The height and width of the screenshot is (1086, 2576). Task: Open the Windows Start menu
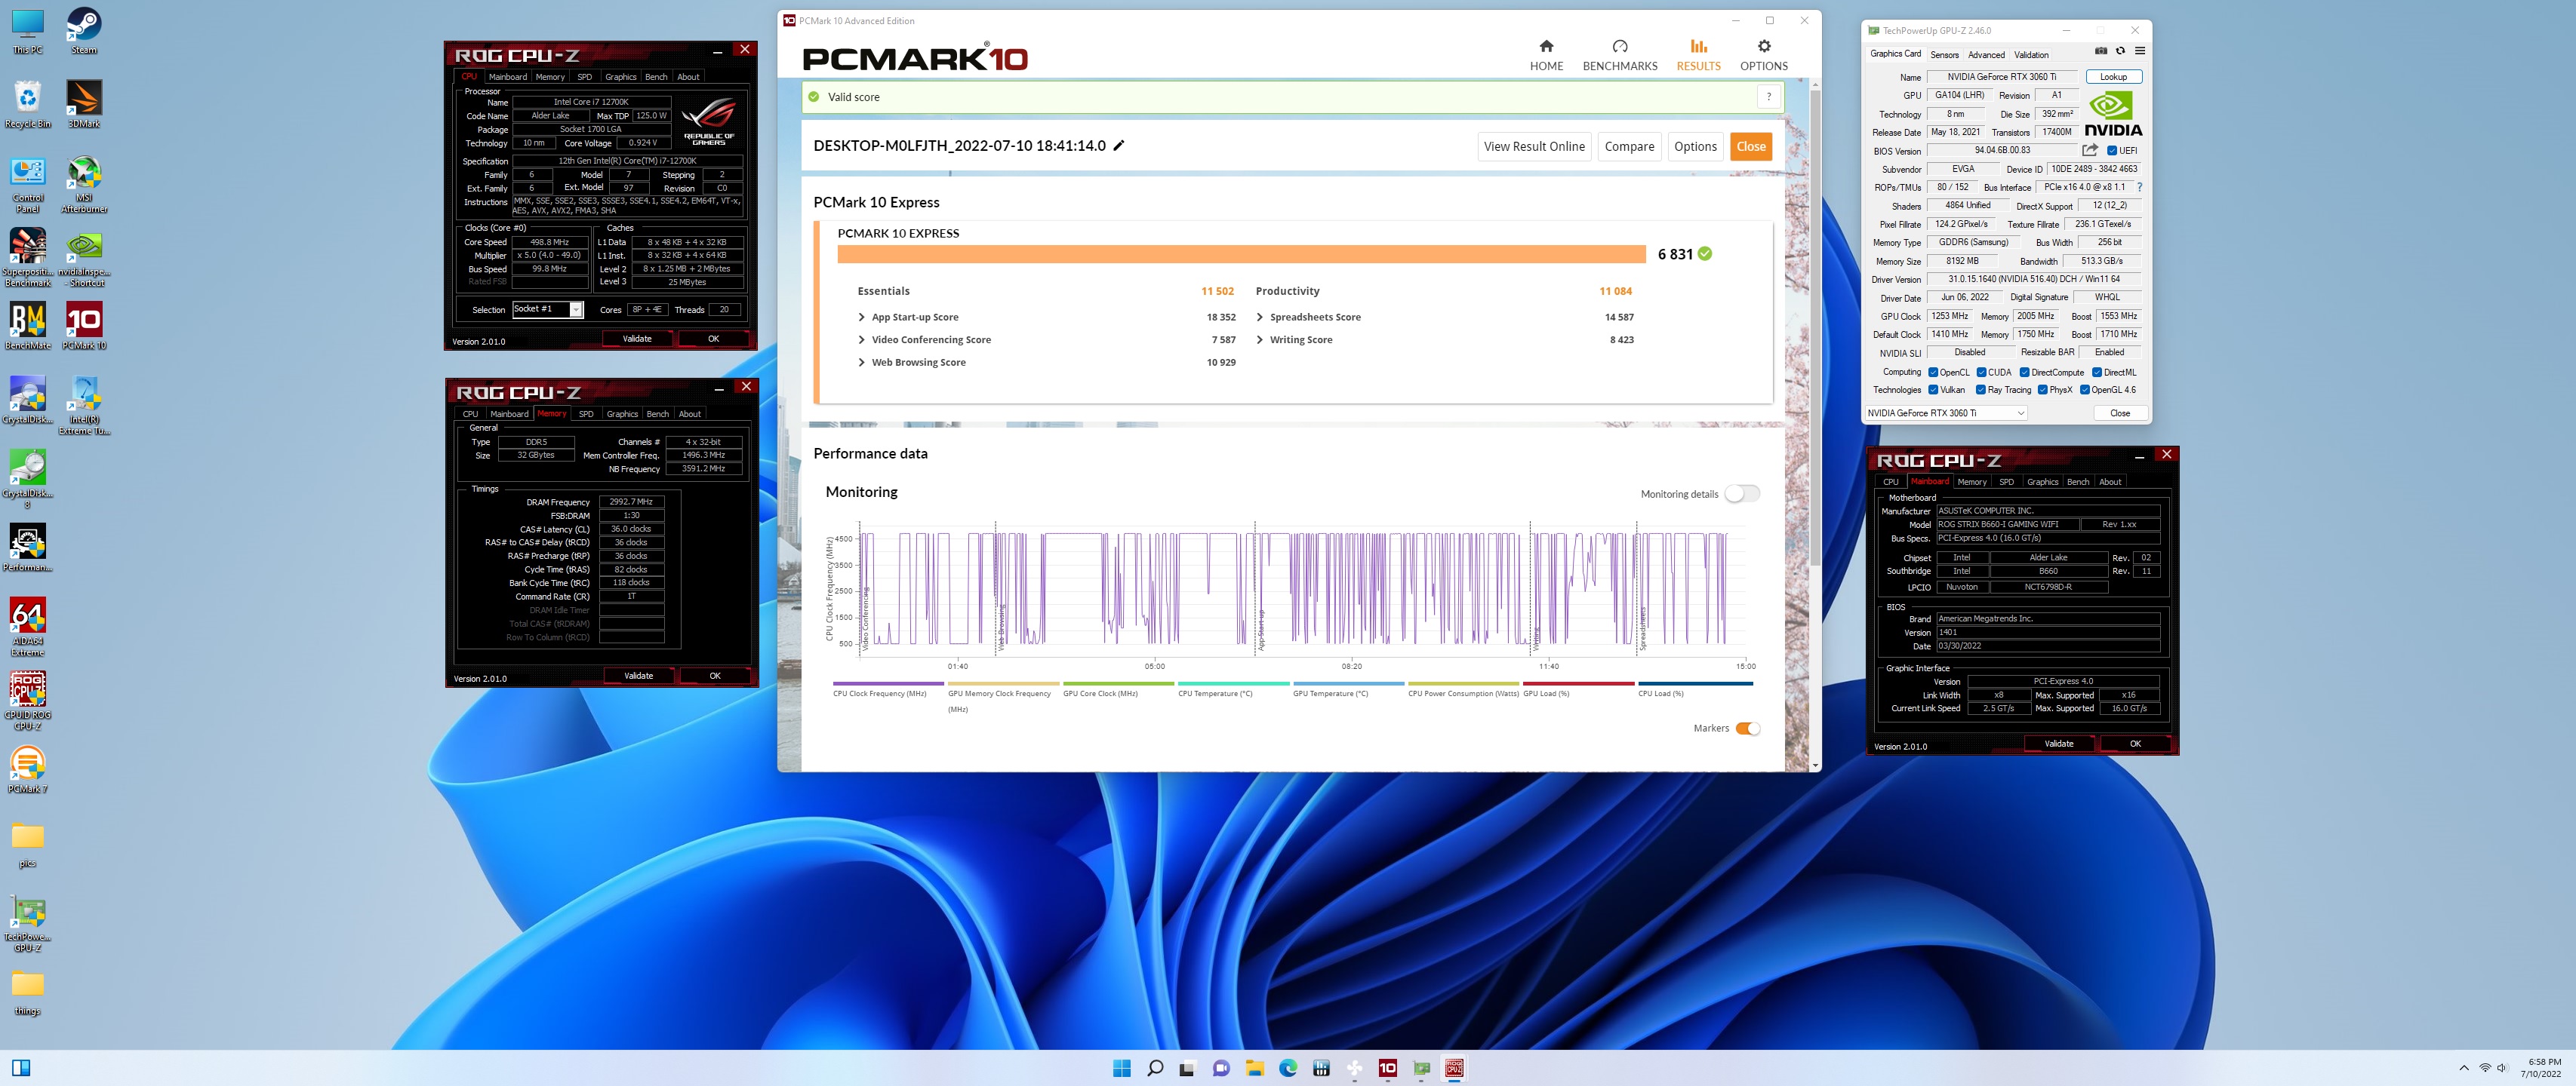[x=1121, y=1068]
